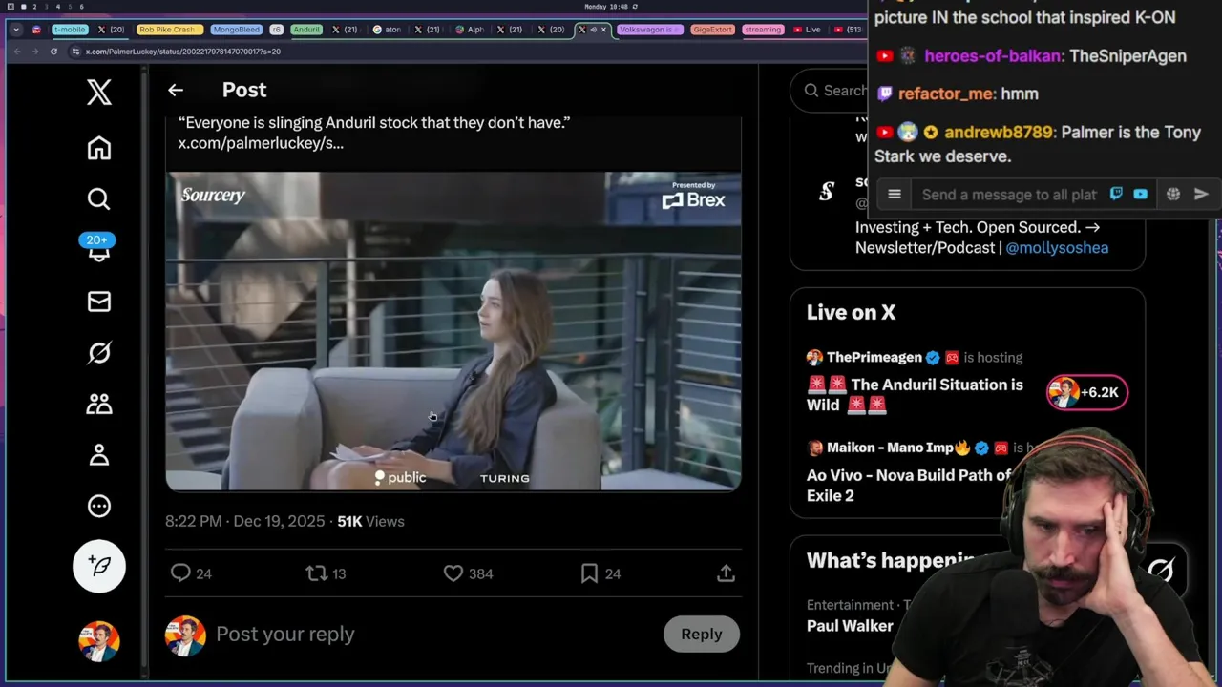The image size is (1222, 687).
Task: Open the Alph browser tab
Action: (x=468, y=30)
